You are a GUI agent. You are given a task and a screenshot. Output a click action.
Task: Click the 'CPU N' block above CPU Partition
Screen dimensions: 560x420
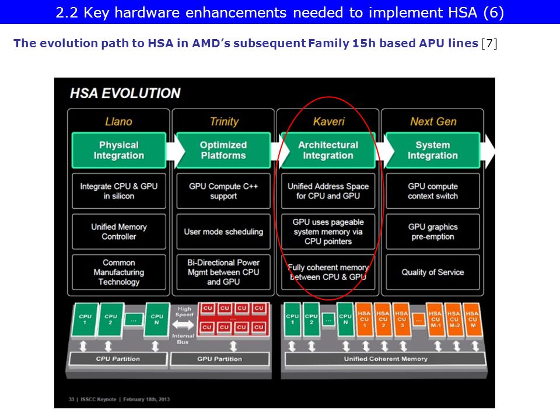point(157,320)
